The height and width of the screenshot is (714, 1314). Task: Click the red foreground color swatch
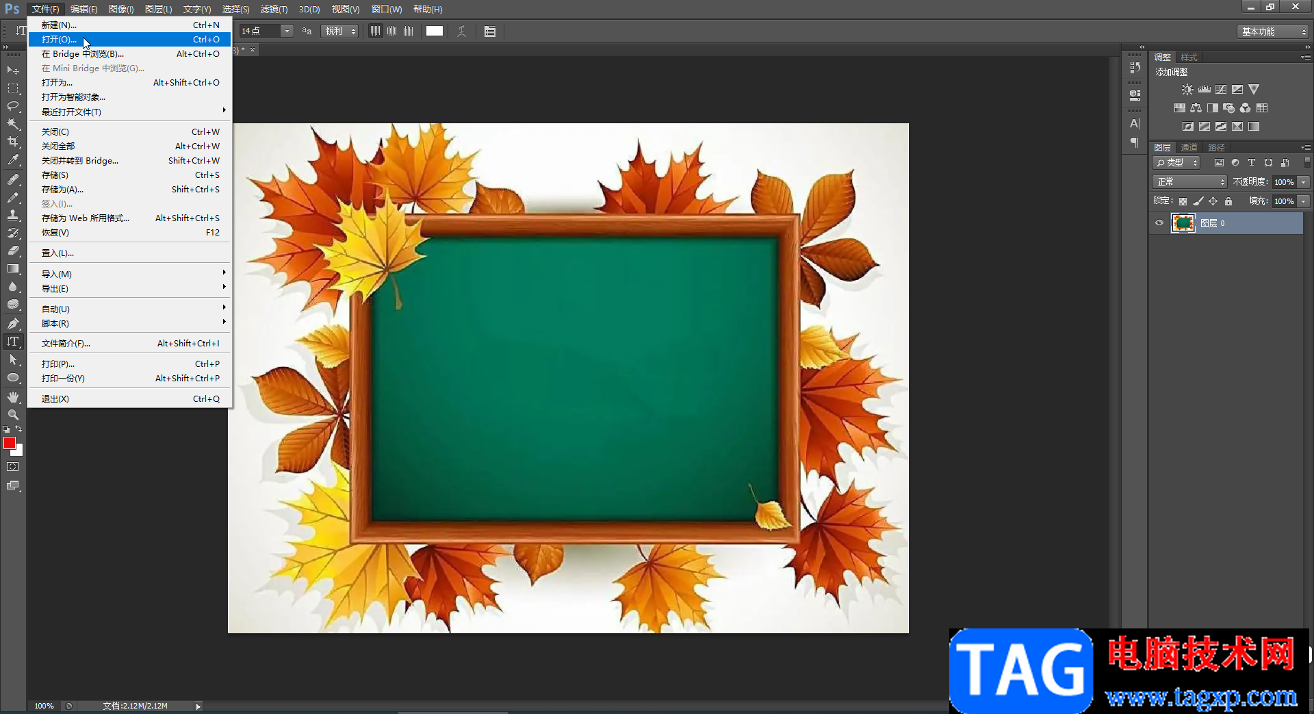coord(9,443)
